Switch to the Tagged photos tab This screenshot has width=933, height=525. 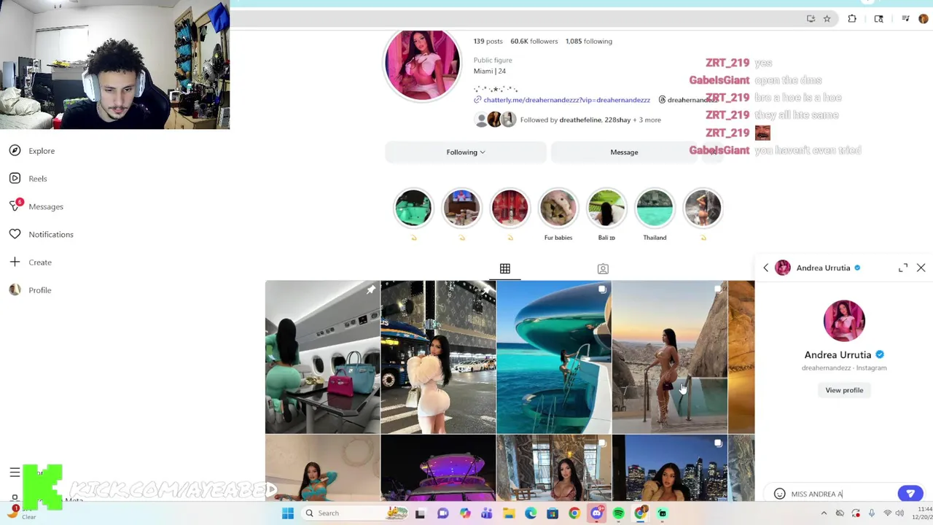(603, 269)
